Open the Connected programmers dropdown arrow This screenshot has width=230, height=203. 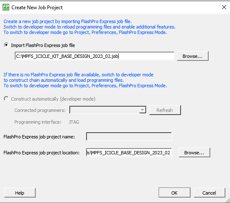pos(142,110)
